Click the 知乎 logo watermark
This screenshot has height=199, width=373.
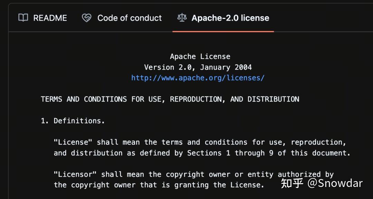tap(292, 183)
